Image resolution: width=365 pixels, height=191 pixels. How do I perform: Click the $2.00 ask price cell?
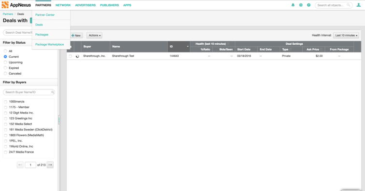coord(319,56)
